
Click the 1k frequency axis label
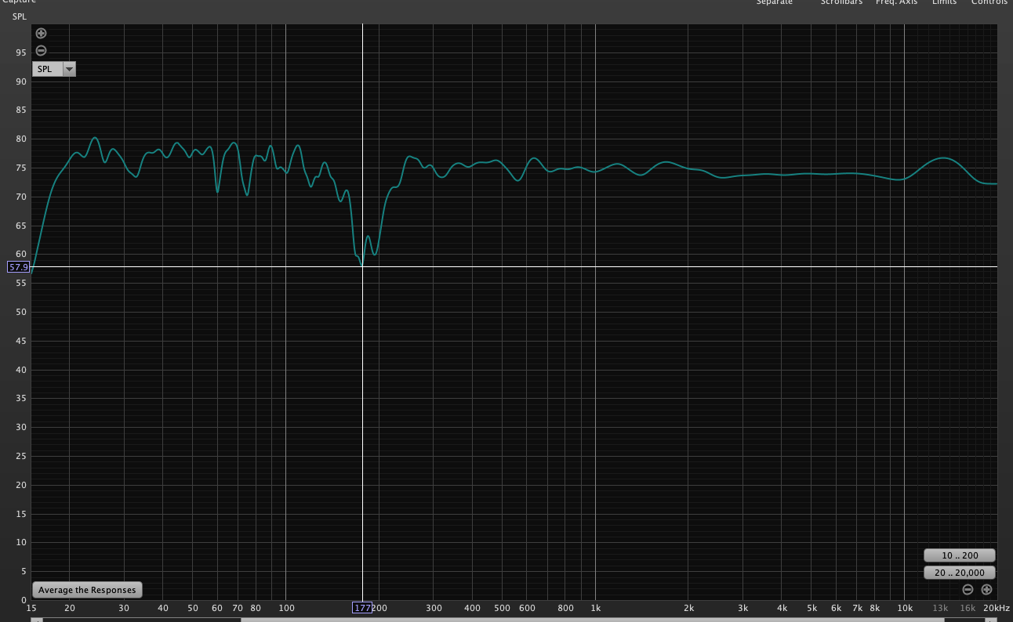595,608
